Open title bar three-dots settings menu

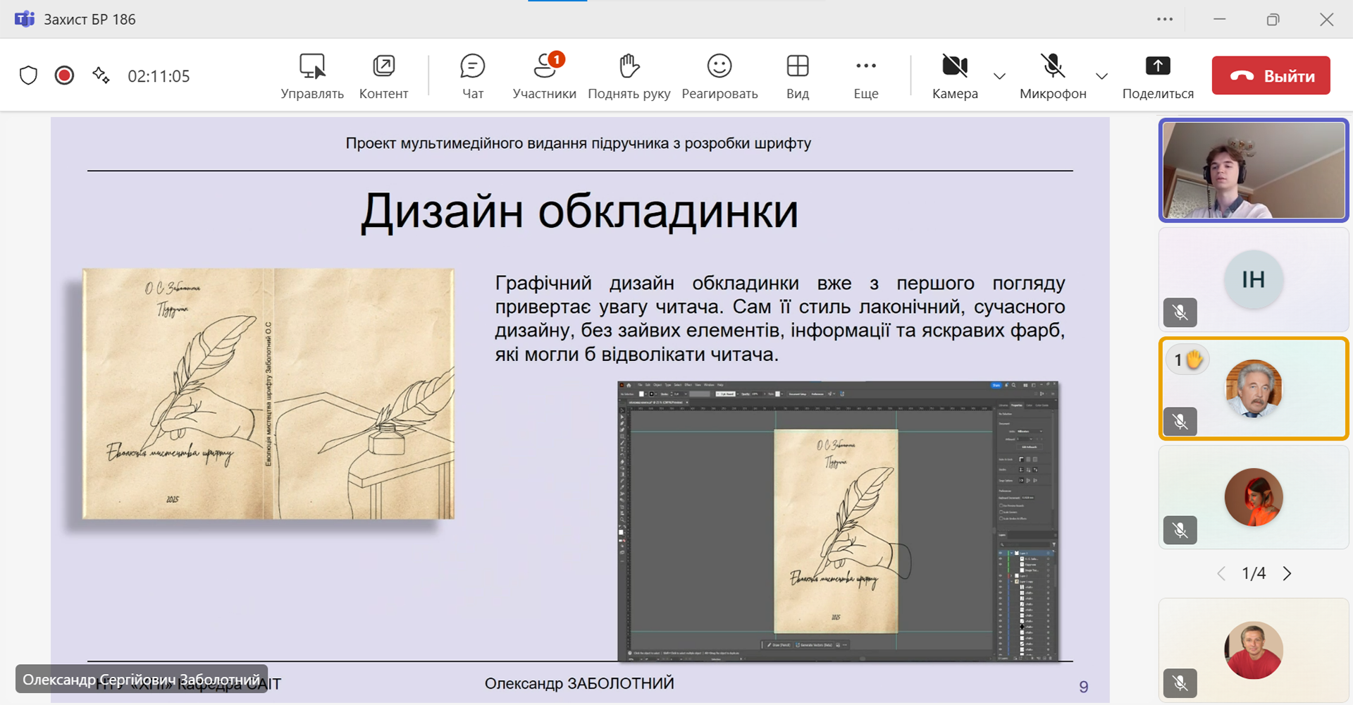1165,20
